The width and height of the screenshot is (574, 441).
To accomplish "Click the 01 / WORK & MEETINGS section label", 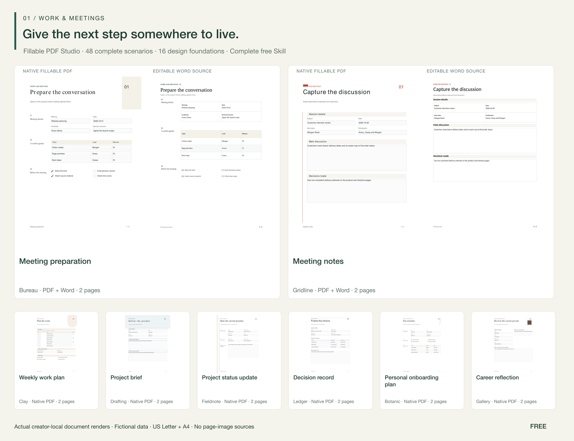I will coord(64,18).
